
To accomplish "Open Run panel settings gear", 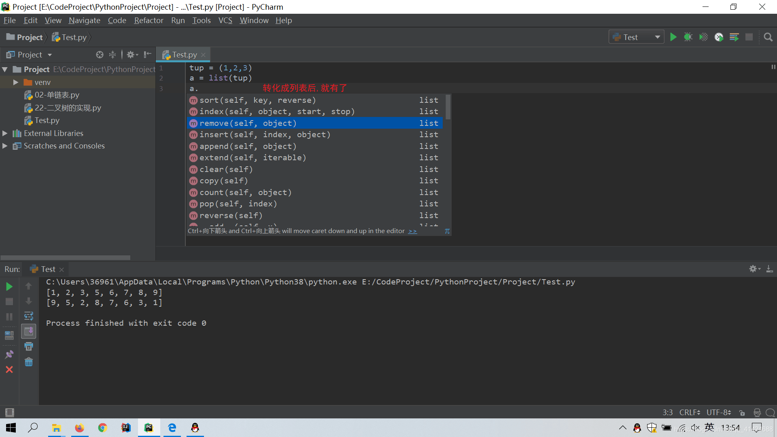I will [755, 269].
